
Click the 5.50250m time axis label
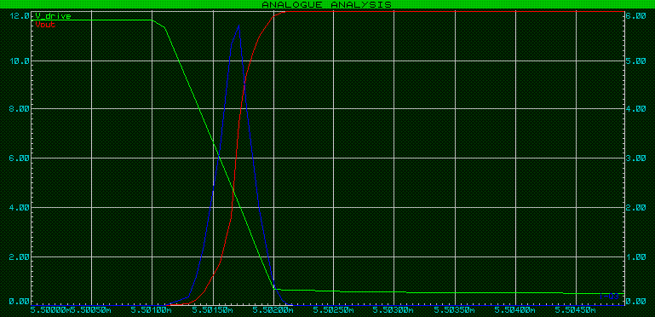[333, 311]
